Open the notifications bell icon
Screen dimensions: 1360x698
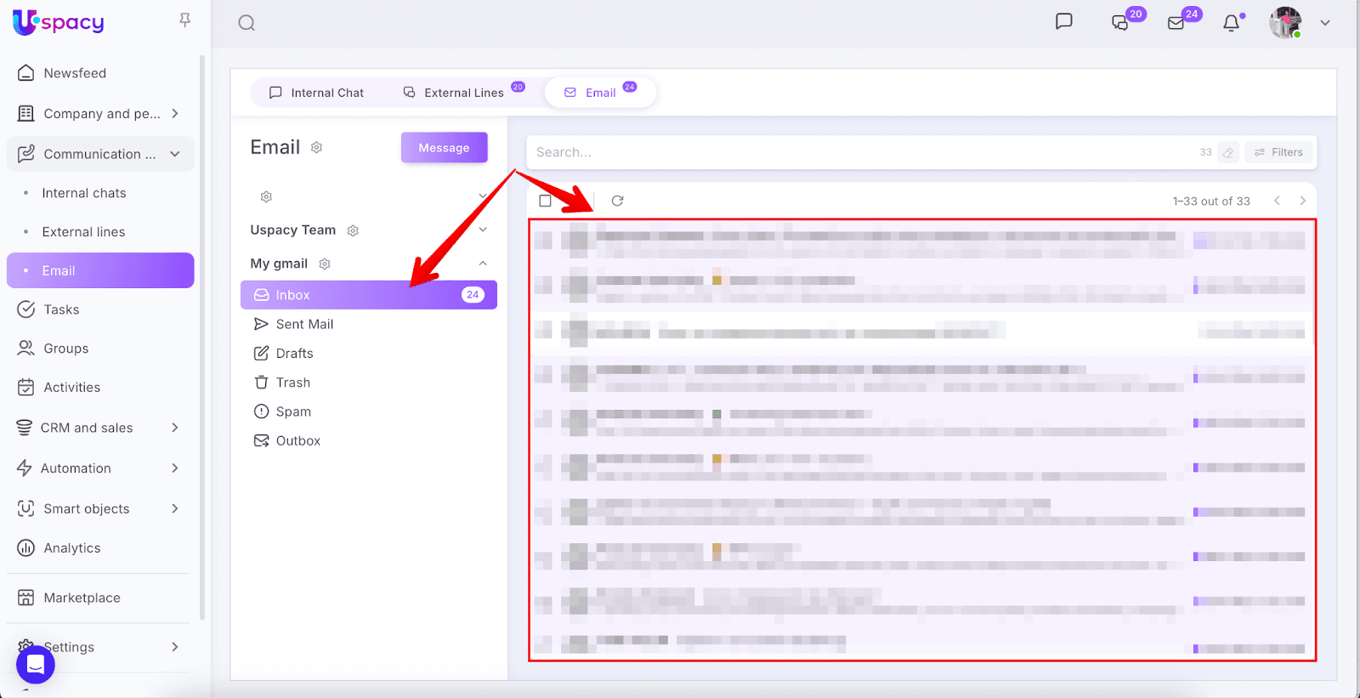pos(1231,23)
